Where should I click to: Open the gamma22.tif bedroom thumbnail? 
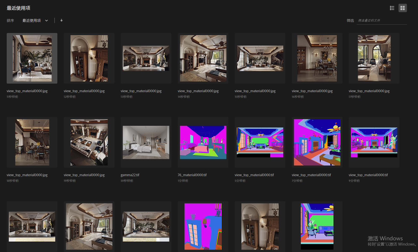(x=146, y=142)
